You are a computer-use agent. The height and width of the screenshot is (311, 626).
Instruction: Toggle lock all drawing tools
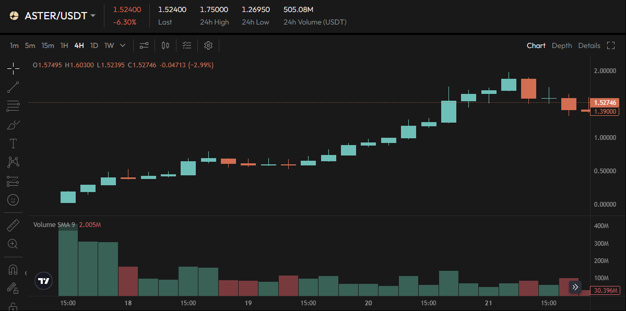coord(14,306)
